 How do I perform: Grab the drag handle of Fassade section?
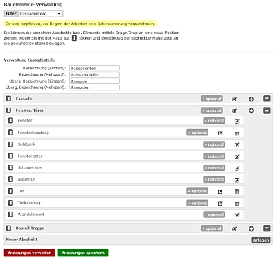tap(8, 99)
